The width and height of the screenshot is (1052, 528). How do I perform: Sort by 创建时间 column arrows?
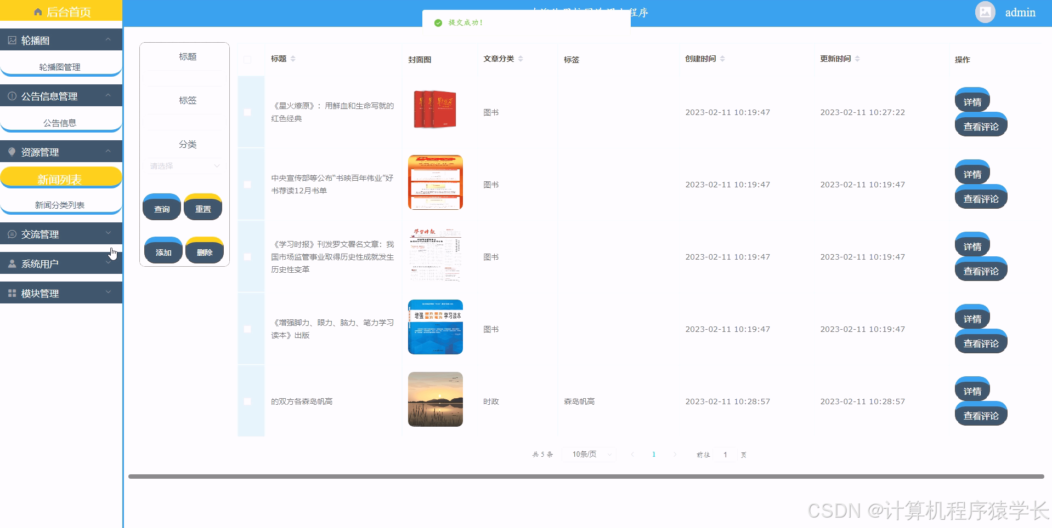[x=722, y=59]
